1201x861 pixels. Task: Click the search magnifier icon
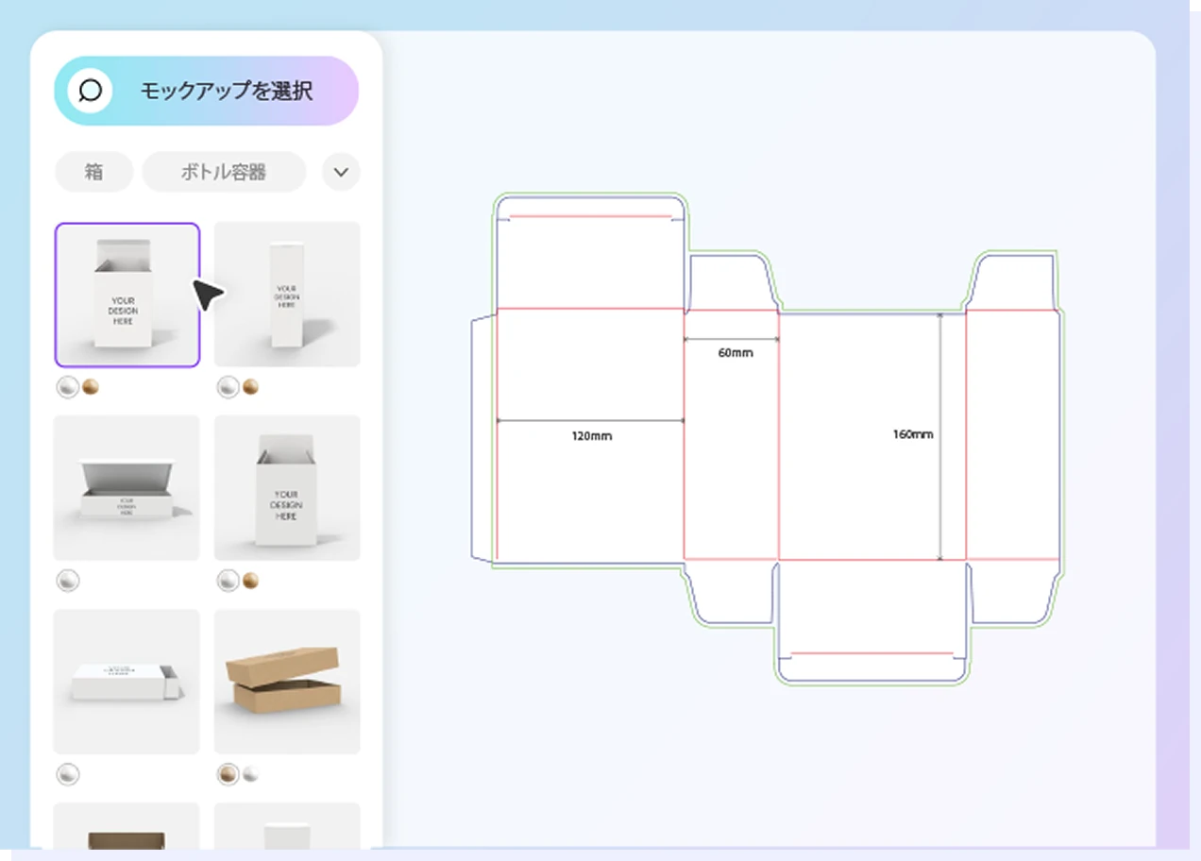(x=91, y=92)
